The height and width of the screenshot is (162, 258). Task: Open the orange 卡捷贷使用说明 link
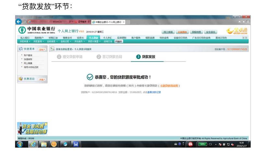169,86
